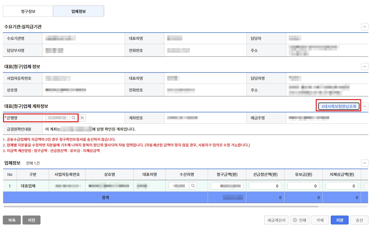The height and width of the screenshot is (229, 376).
Task: Click the printer icon on the 인쇄 button
Action: tap(294, 220)
